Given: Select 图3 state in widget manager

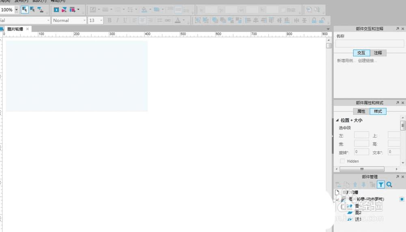Looking at the screenshot, I should tap(358, 219).
